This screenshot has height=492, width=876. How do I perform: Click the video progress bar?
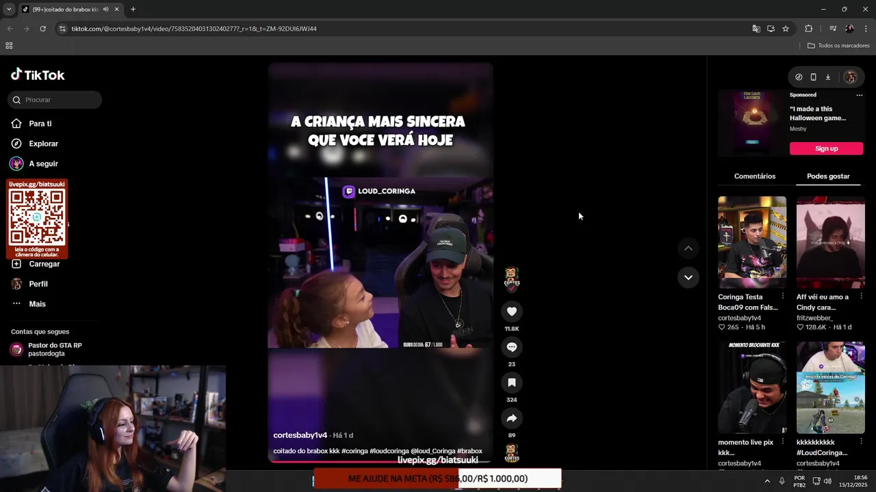pos(380,462)
